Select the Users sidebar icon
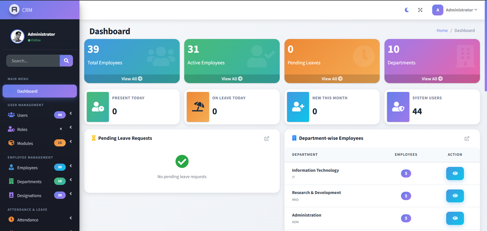Viewport: 487px width, 231px height. pyautogui.click(x=11, y=115)
